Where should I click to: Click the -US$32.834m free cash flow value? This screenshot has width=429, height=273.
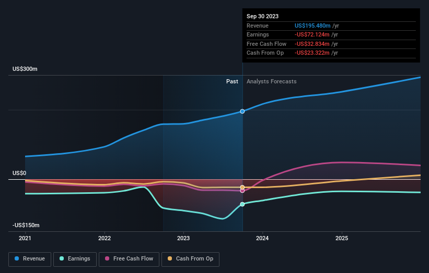[x=312, y=44]
